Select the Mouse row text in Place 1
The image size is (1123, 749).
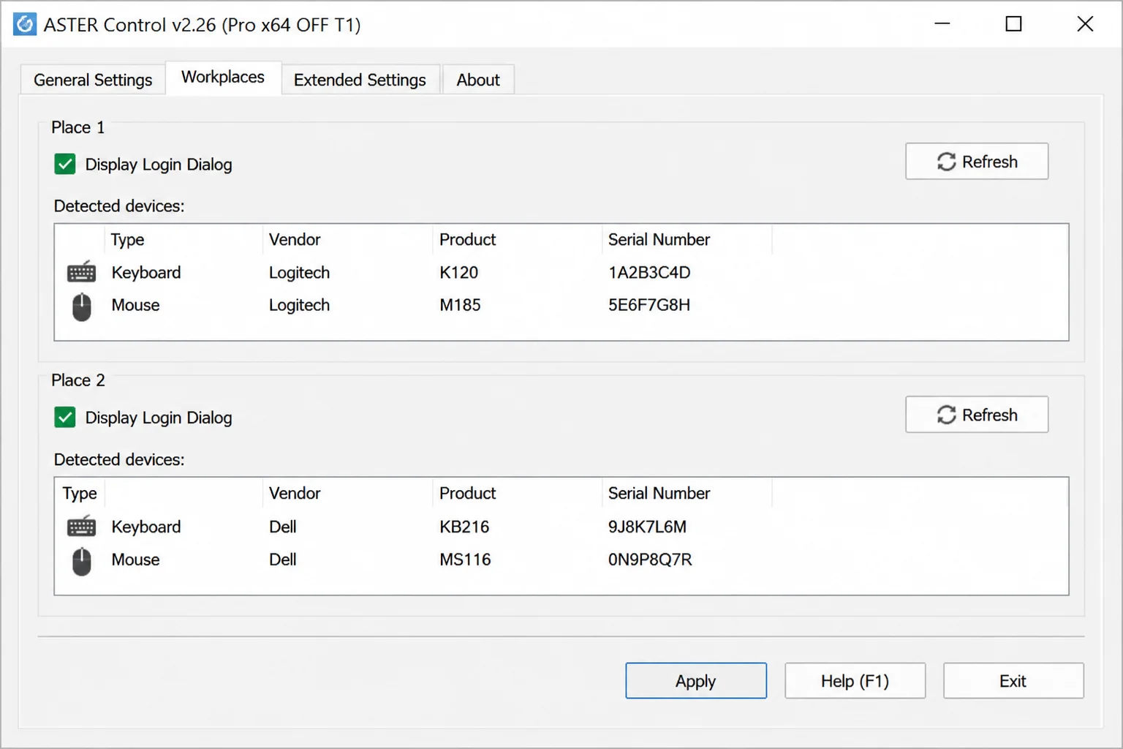135,305
